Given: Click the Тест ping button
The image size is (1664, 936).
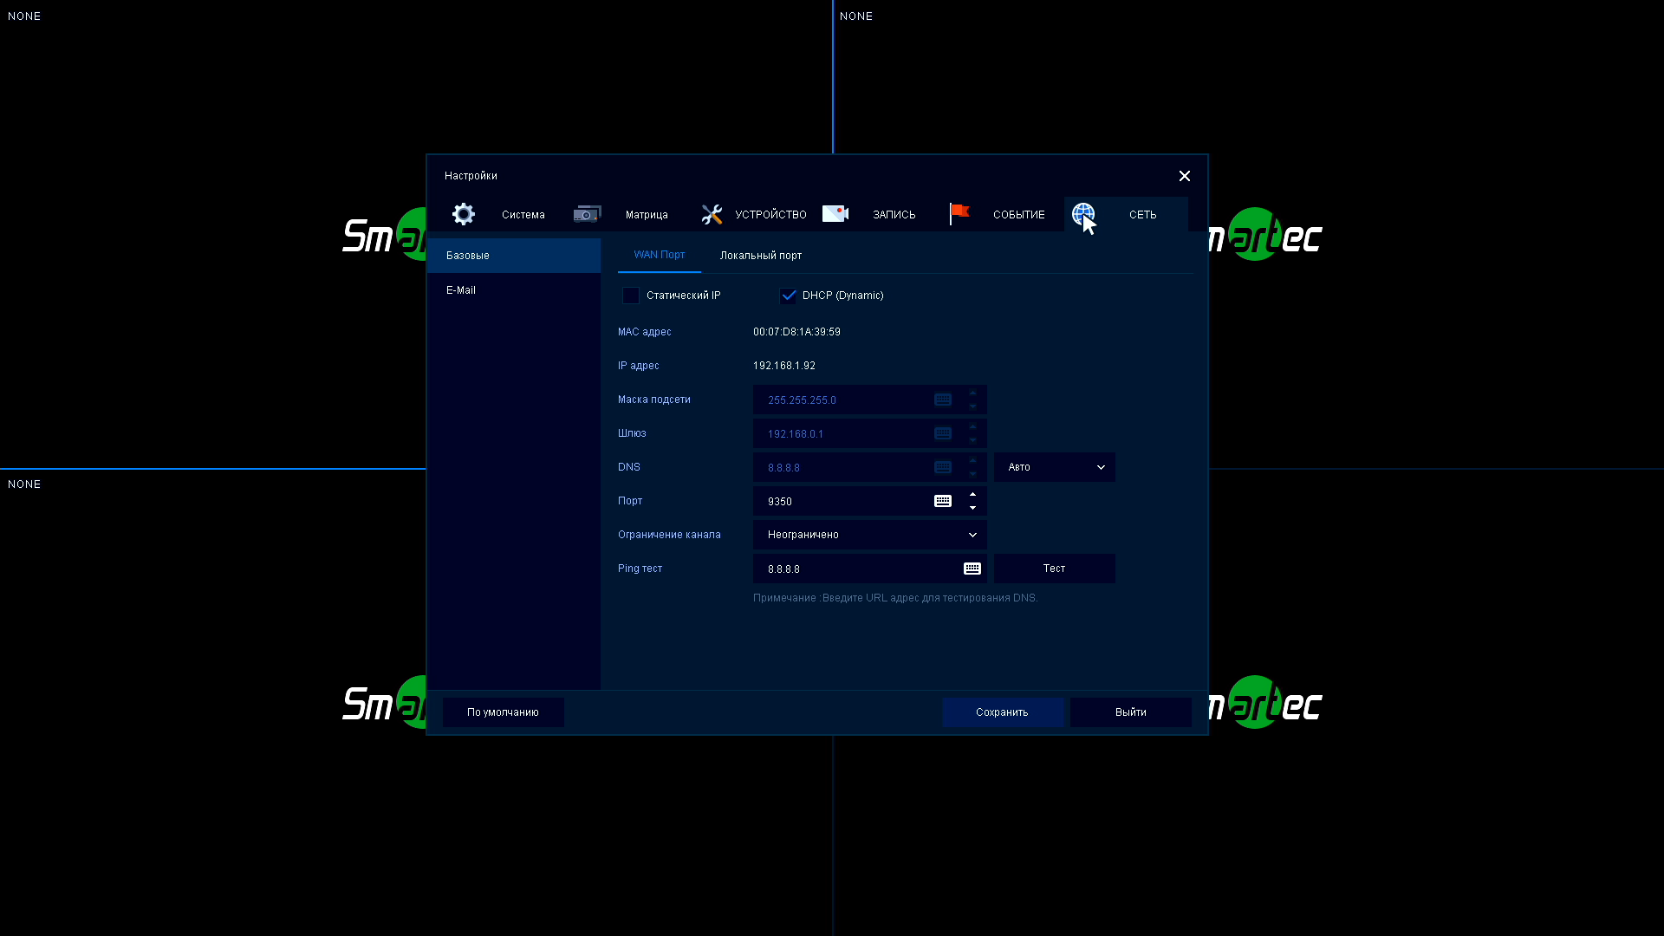Looking at the screenshot, I should pyautogui.click(x=1054, y=569).
